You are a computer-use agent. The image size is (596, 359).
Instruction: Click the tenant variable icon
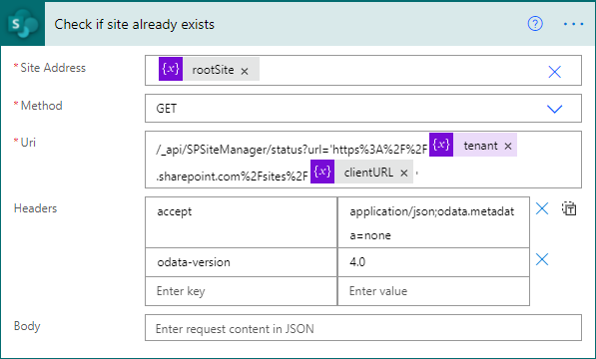click(x=441, y=145)
